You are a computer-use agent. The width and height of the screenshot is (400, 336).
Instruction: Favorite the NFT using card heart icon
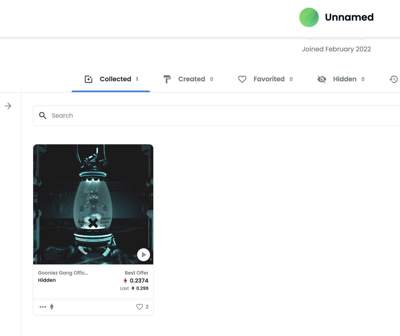tap(140, 307)
